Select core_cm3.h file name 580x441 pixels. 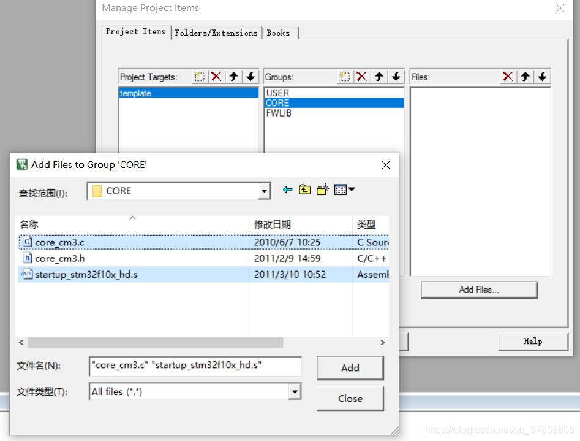(60, 258)
